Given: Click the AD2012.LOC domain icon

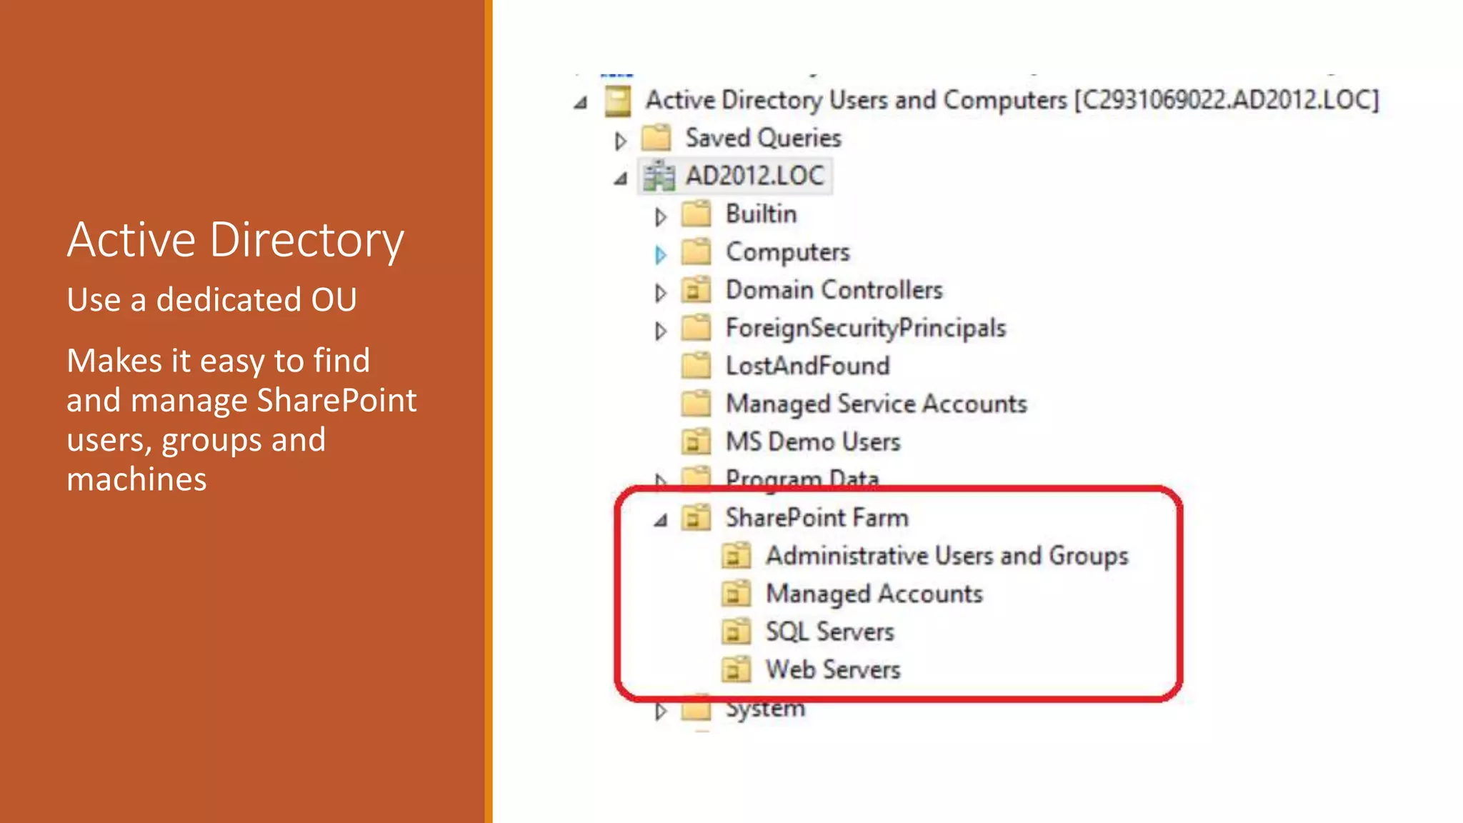Looking at the screenshot, I should pos(658,176).
